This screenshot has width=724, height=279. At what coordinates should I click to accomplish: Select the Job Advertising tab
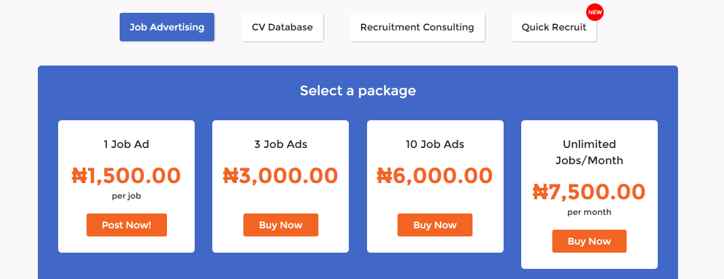click(167, 27)
